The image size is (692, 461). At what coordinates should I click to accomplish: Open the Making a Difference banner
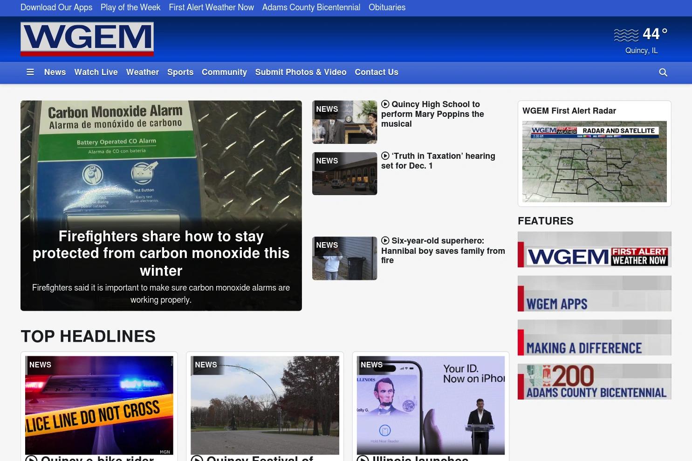595,338
